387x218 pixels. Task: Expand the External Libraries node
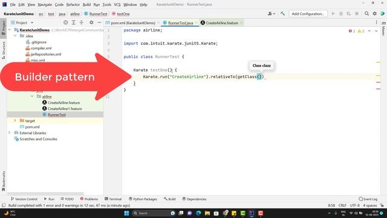click(10, 133)
